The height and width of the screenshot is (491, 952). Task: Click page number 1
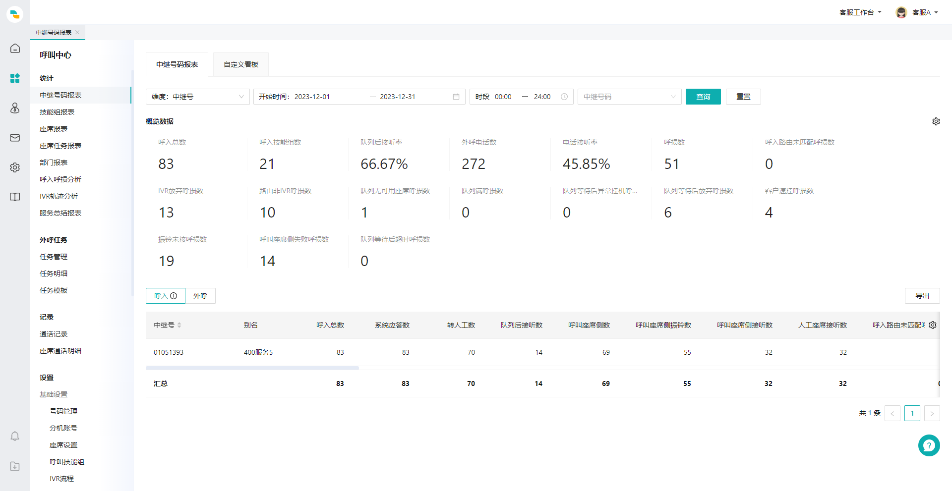click(x=912, y=413)
